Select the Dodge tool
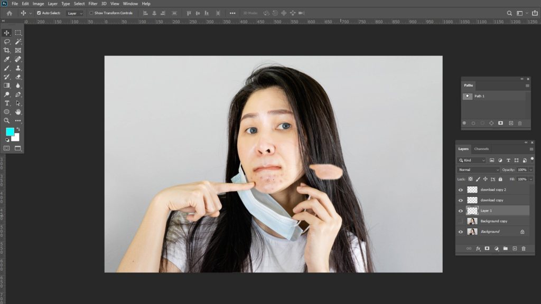 (x=6, y=94)
